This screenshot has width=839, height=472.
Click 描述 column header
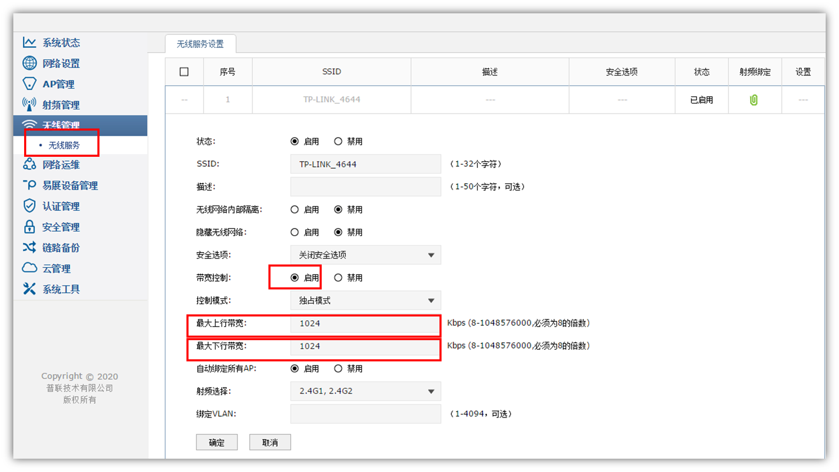(490, 72)
